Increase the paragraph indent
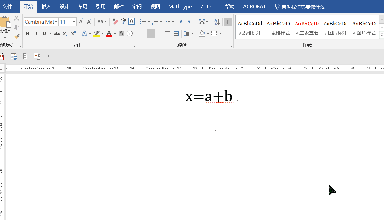 point(190,22)
